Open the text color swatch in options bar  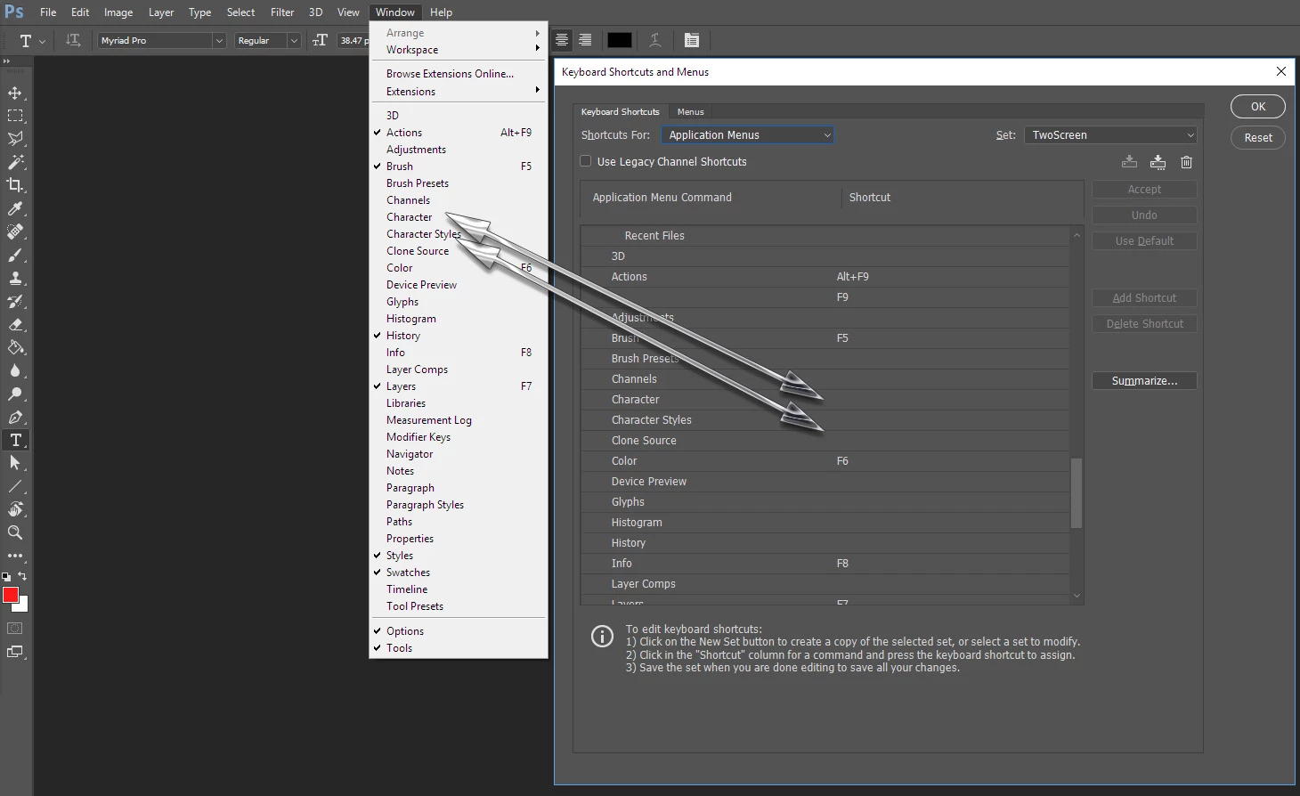pyautogui.click(x=619, y=40)
